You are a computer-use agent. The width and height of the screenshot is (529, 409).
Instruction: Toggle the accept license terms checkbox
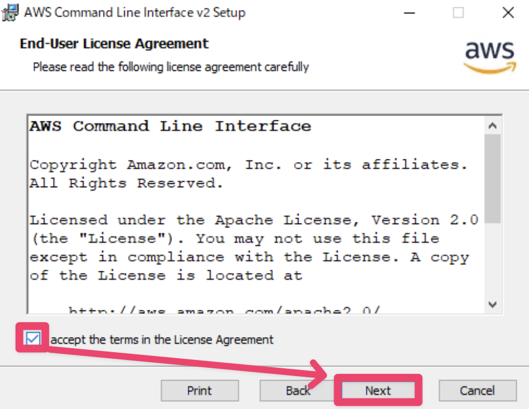point(33,338)
